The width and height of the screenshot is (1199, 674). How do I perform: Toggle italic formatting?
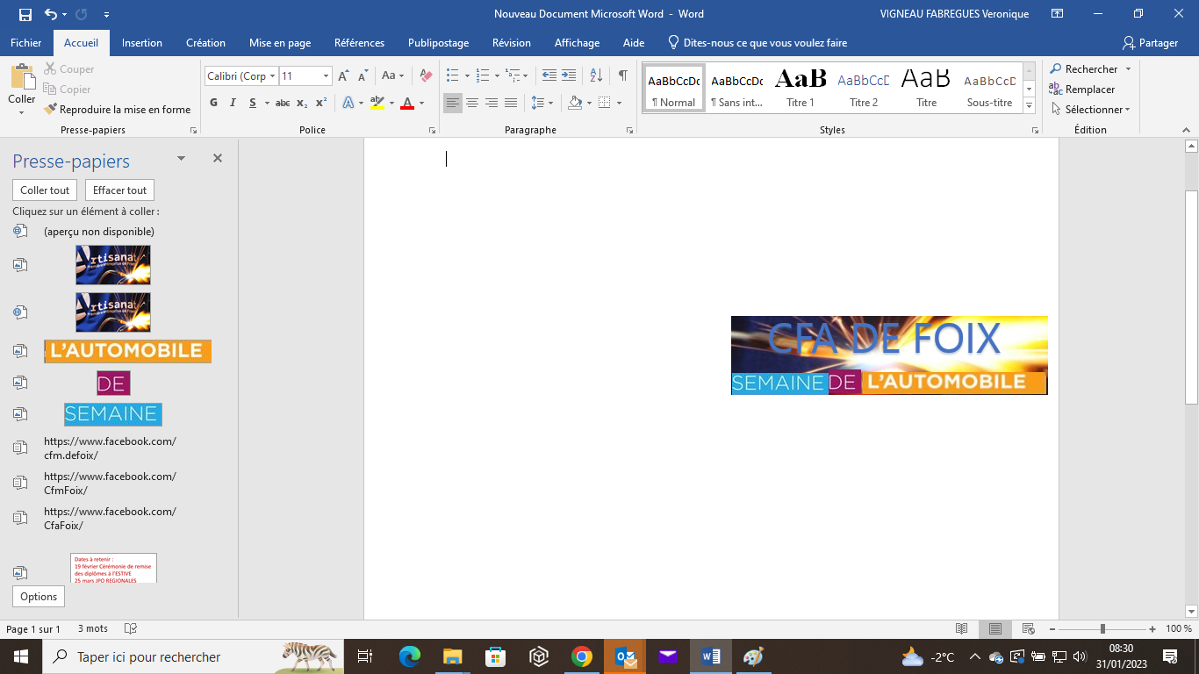pos(233,103)
